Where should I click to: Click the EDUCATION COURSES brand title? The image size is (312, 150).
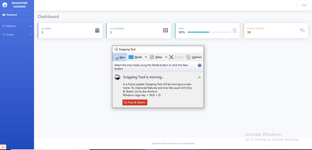pos(19,5)
